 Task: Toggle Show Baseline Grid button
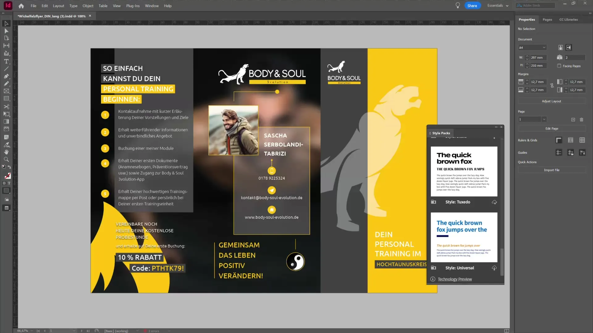coord(570,140)
